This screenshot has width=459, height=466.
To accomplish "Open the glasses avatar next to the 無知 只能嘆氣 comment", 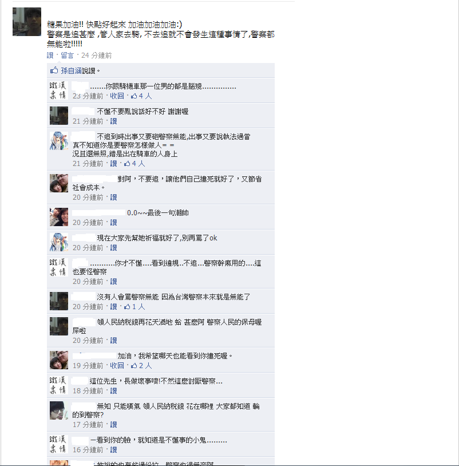I will pyautogui.click(x=59, y=410).
